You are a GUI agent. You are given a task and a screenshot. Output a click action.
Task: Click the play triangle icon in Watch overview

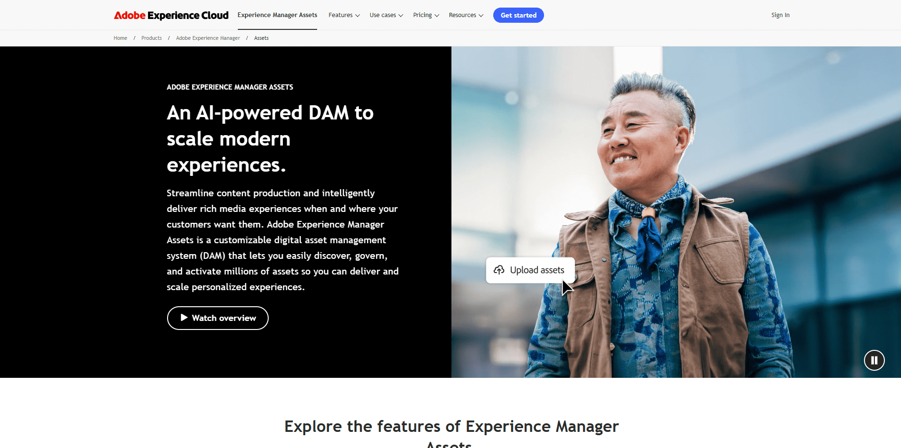[184, 318]
